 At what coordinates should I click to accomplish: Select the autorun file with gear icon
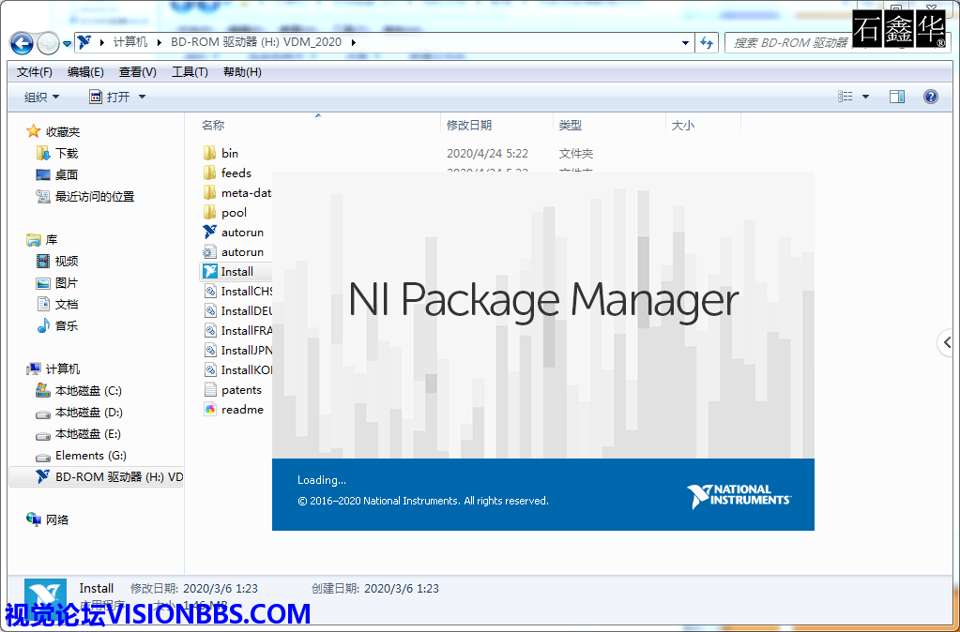click(x=209, y=251)
